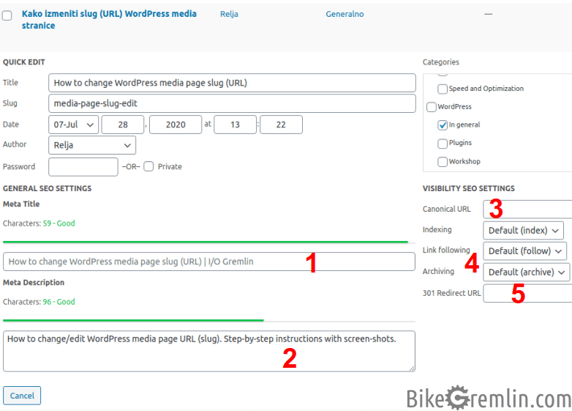Screen dimensions: 572x411
Task: Click the Meta Description character progress bar
Action: (209, 320)
